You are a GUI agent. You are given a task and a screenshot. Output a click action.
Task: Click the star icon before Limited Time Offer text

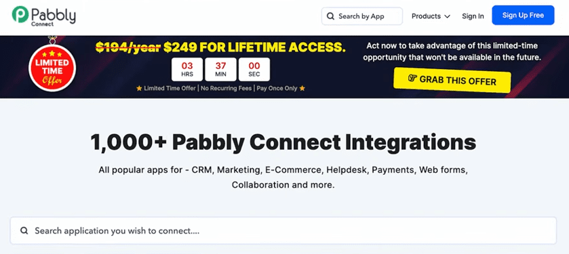139,89
